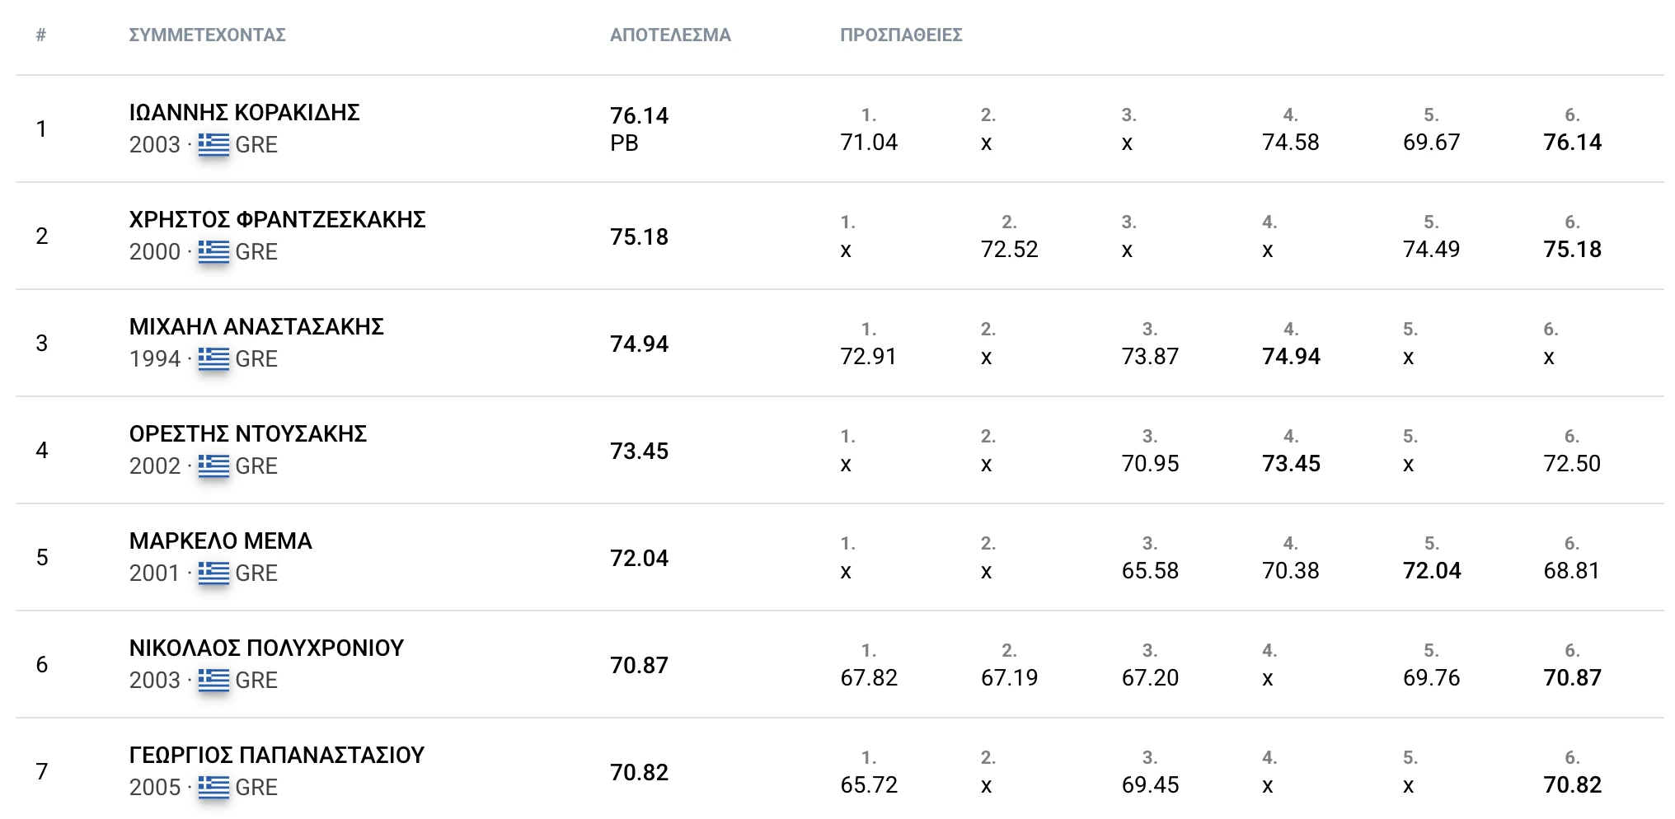Click the Greek flag under ΧΡΗΣΤΟΣ ΦΡΑΝΤΖΕΣΚΑΚΗΣ
Image resolution: width=1675 pixels, height=819 pixels.
tap(213, 252)
